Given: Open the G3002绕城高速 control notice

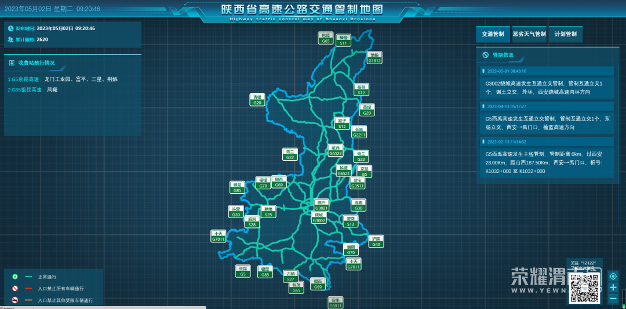Looking at the screenshot, I should click(x=547, y=88).
